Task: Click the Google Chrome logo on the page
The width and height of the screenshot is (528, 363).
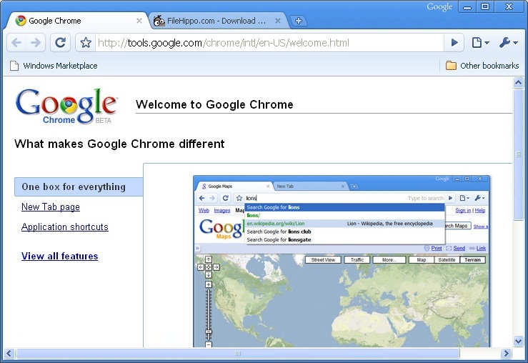Action: pos(66,106)
